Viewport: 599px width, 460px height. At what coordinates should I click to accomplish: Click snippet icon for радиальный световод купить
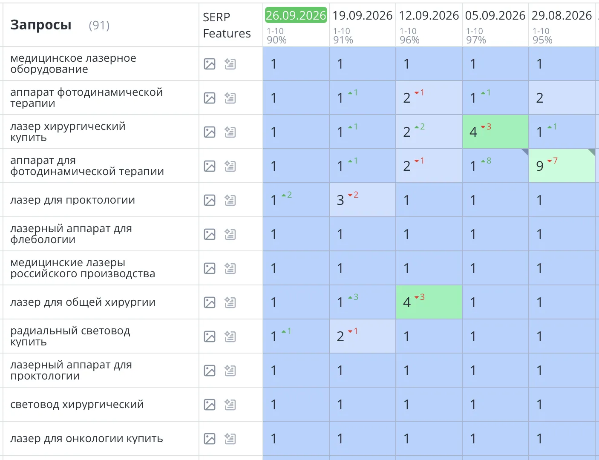[230, 336]
